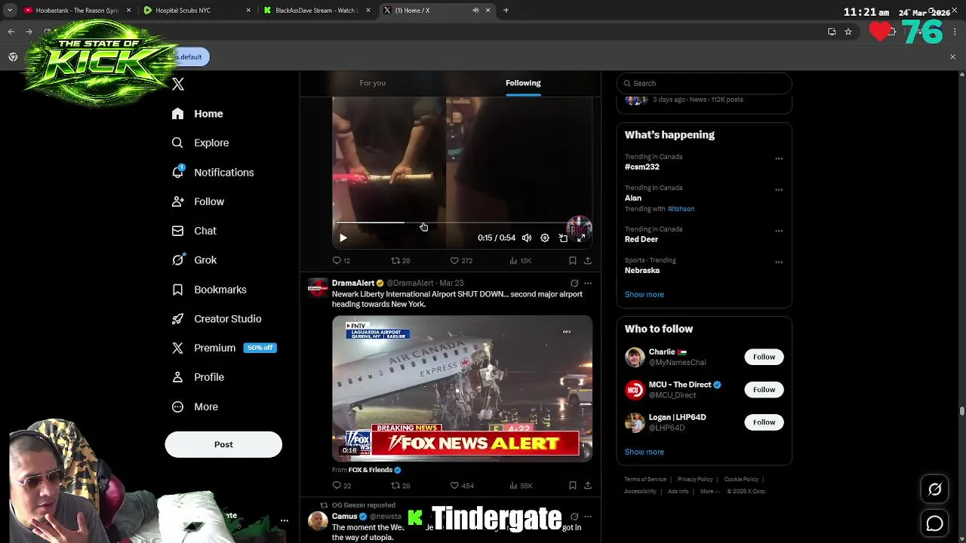This screenshot has height=543, width=966.
Task: Open the FOX & Friends source link
Action: click(x=371, y=470)
